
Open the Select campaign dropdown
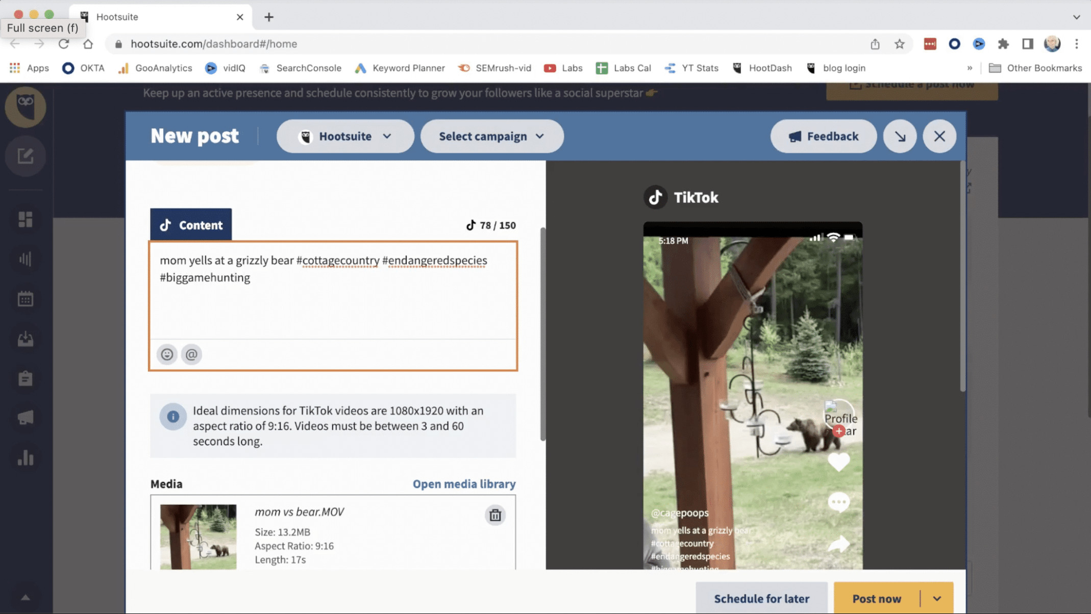coord(491,136)
